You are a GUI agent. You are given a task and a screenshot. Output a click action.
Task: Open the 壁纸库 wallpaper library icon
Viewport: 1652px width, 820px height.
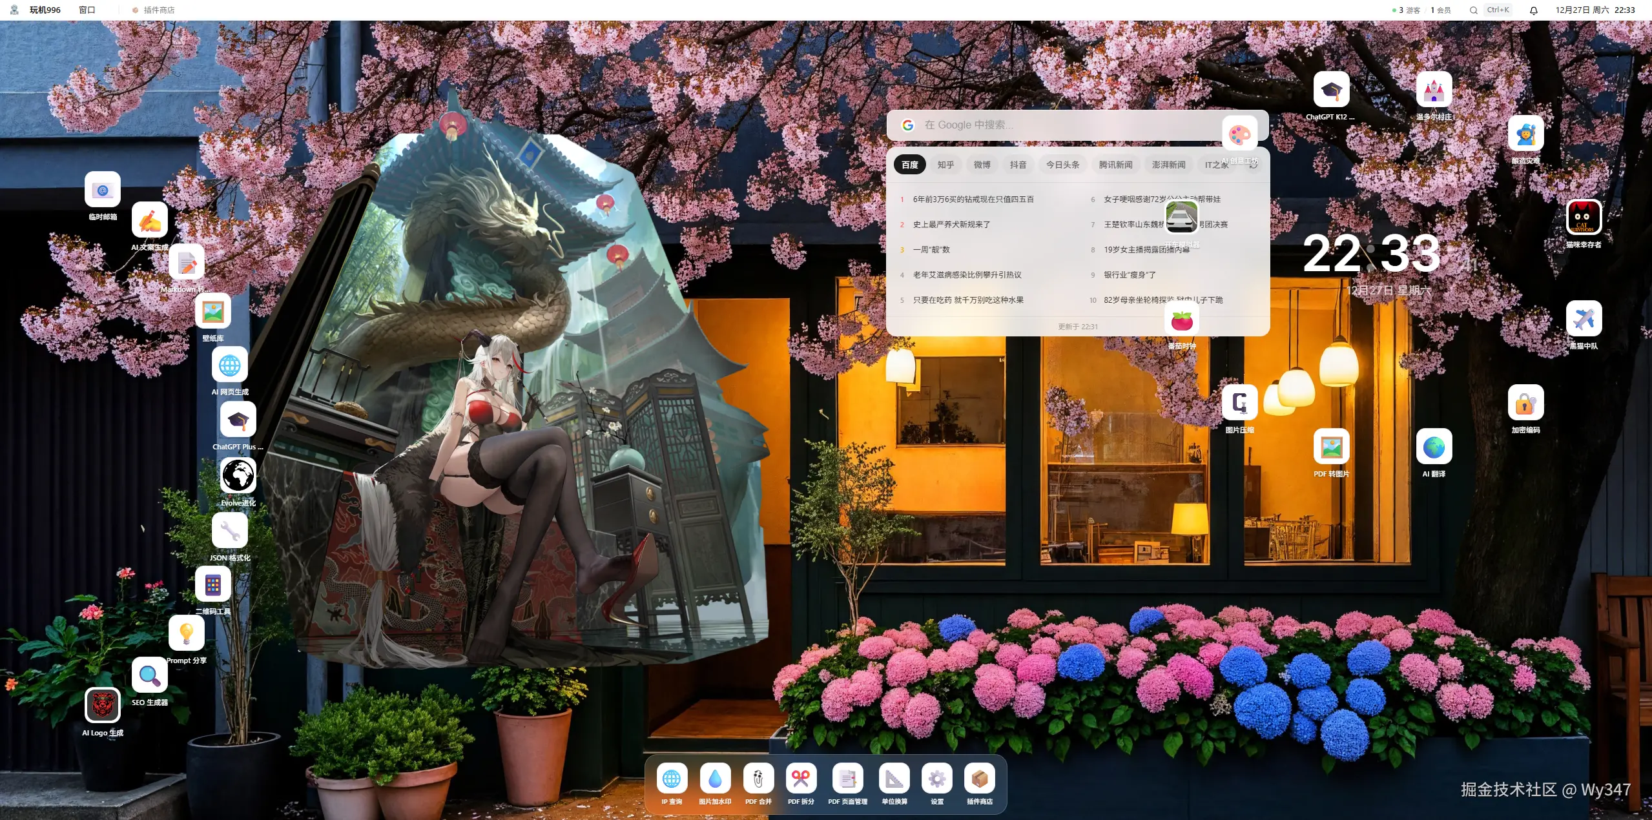[213, 311]
